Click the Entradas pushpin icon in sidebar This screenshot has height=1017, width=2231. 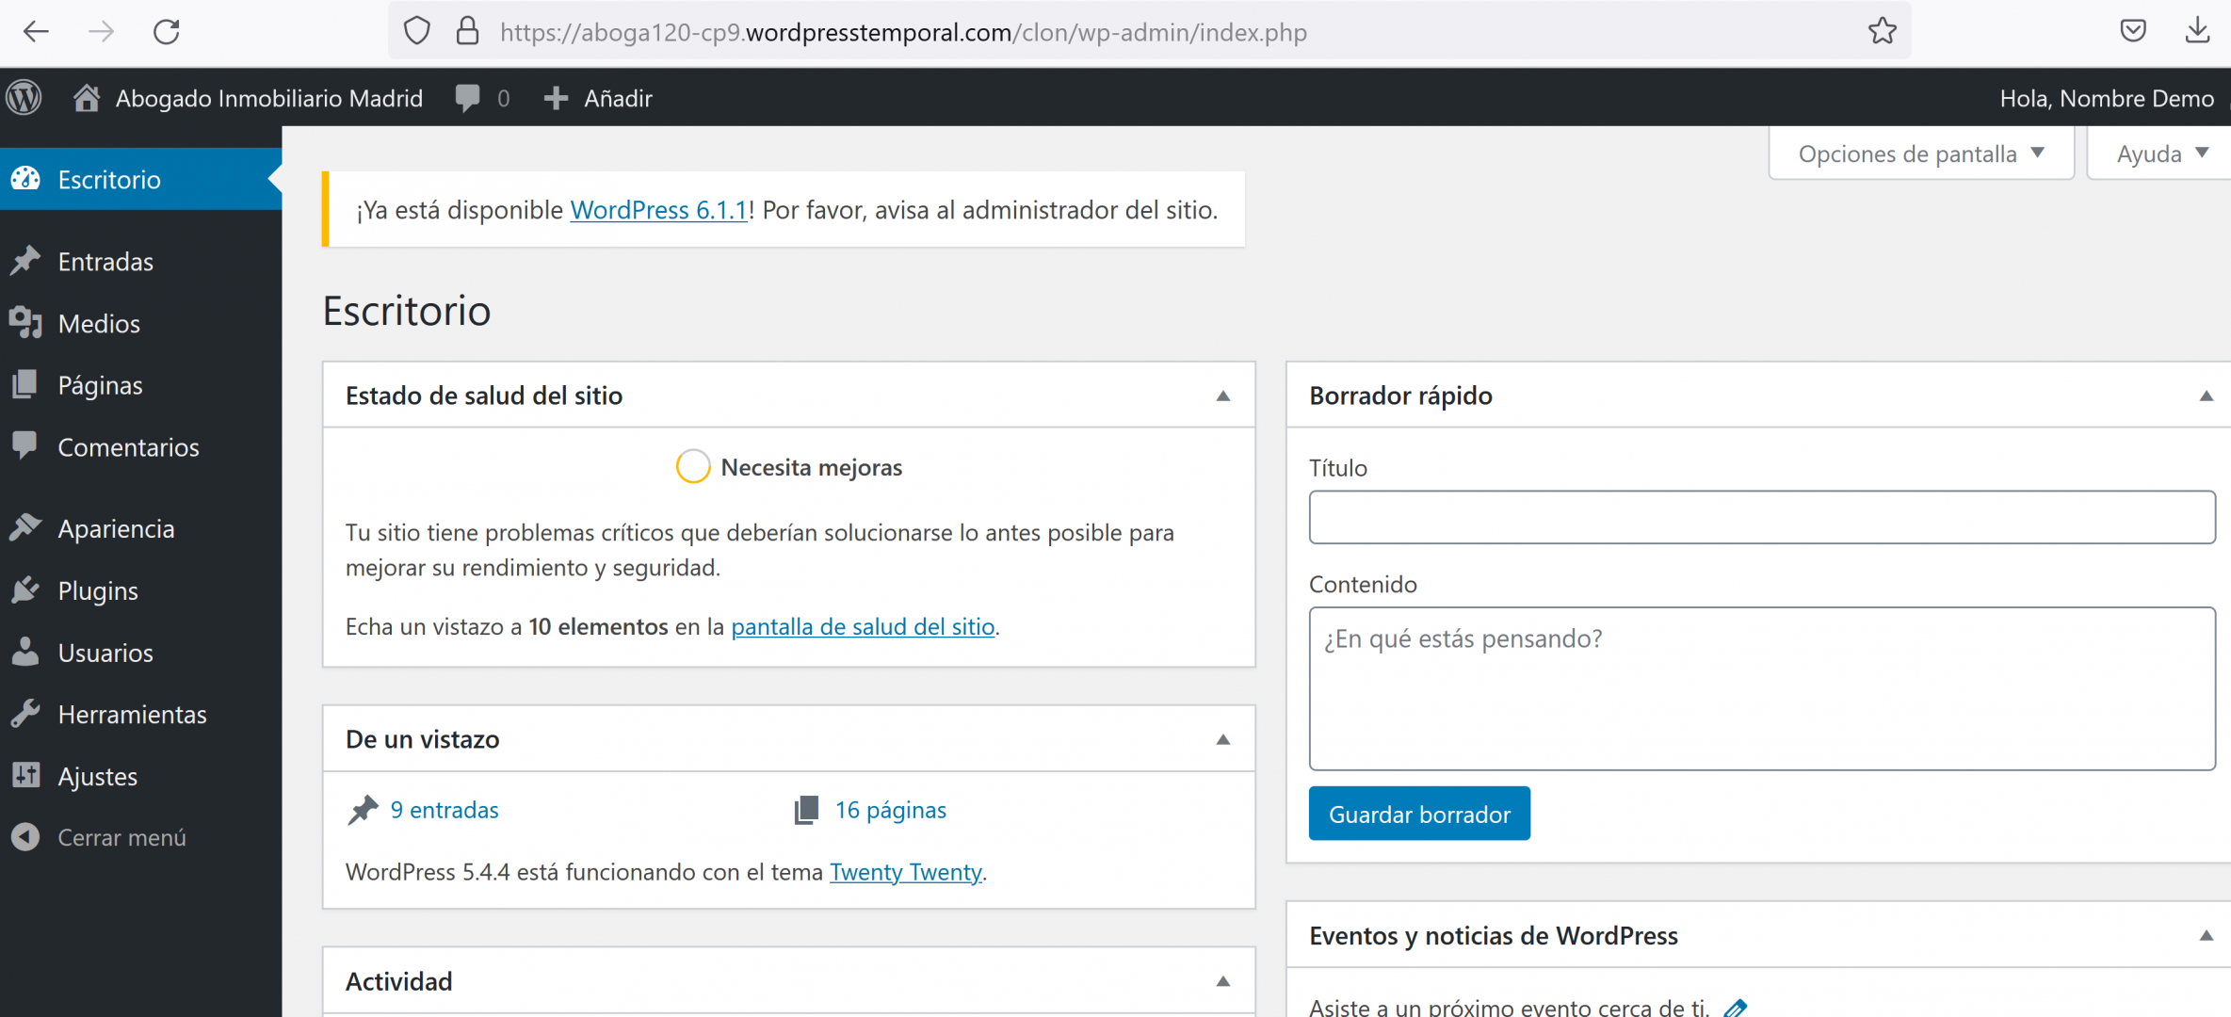click(x=26, y=261)
